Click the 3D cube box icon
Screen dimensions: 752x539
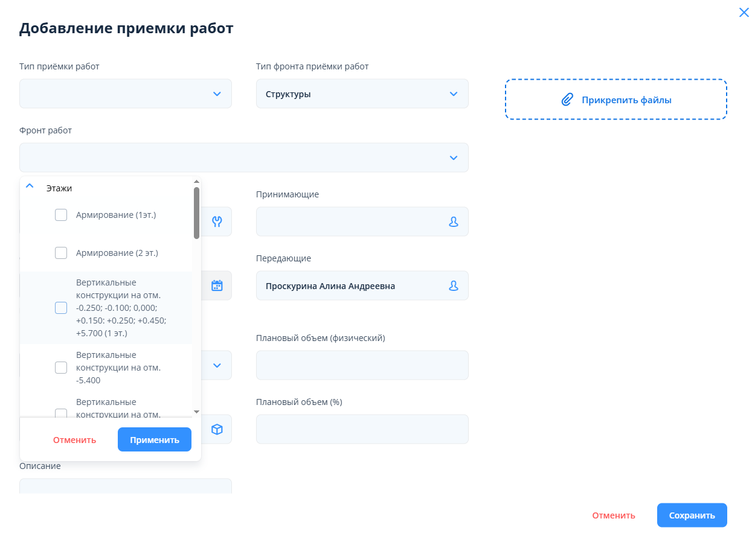pyautogui.click(x=217, y=429)
